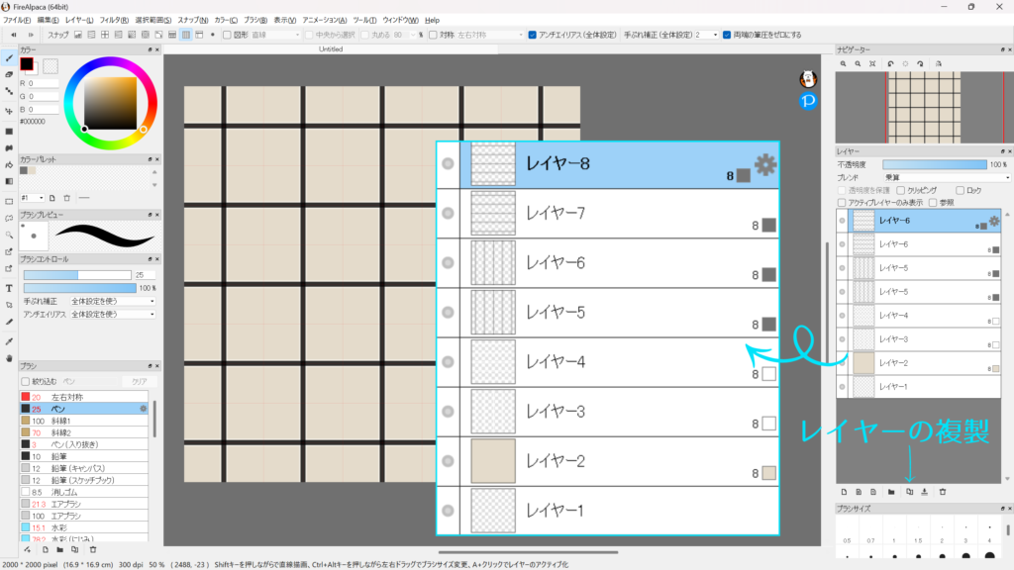Hide レイヤー2 using its visibility dot
This screenshot has height=570, width=1014.
pyautogui.click(x=843, y=362)
